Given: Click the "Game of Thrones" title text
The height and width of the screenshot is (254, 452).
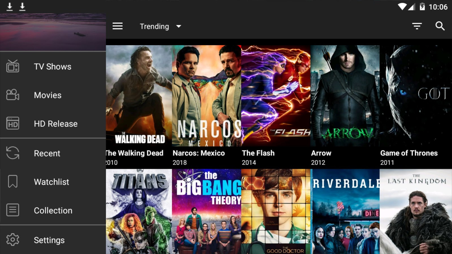Looking at the screenshot, I should point(409,153).
